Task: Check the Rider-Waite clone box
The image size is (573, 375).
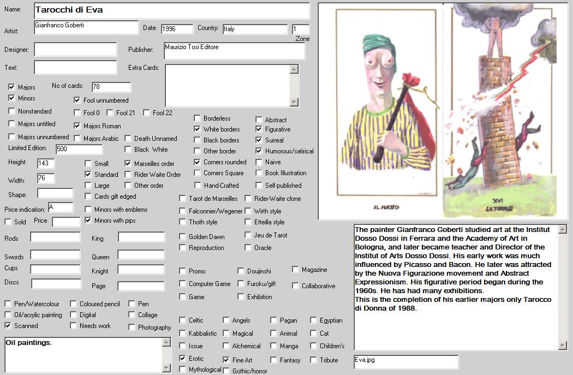Action: click(x=248, y=199)
